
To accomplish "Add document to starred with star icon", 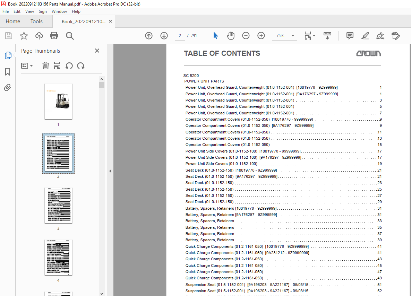I will (x=24, y=36).
